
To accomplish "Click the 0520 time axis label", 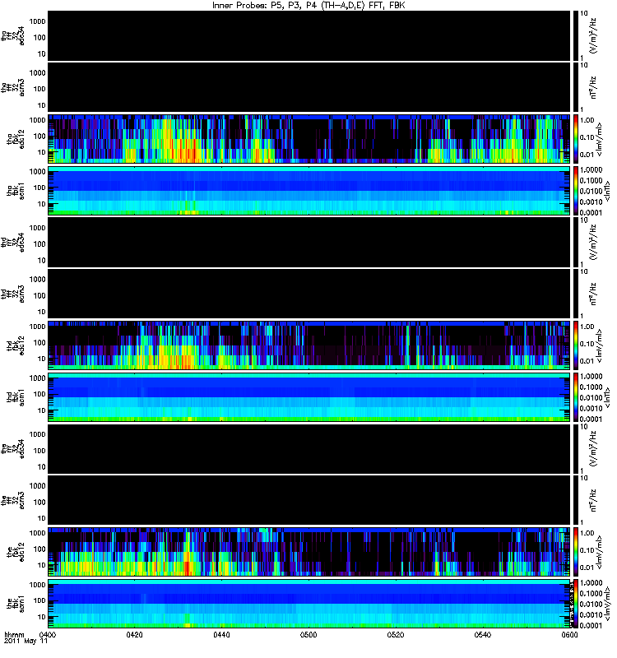I will coord(396,634).
